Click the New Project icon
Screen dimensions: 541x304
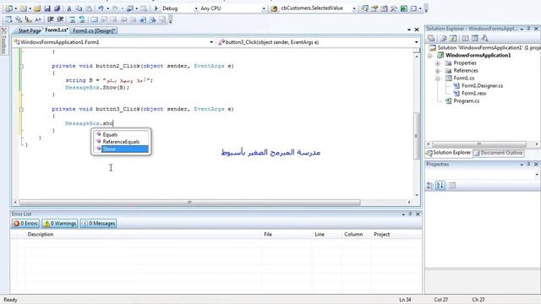coord(8,8)
